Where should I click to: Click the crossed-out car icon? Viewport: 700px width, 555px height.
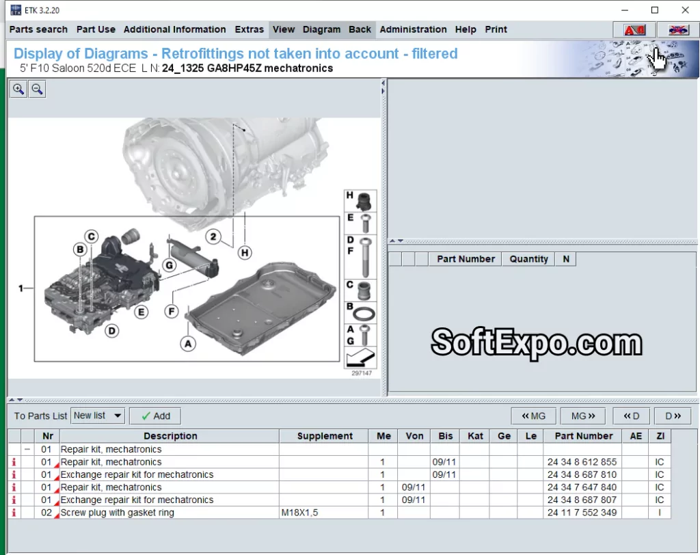(677, 30)
